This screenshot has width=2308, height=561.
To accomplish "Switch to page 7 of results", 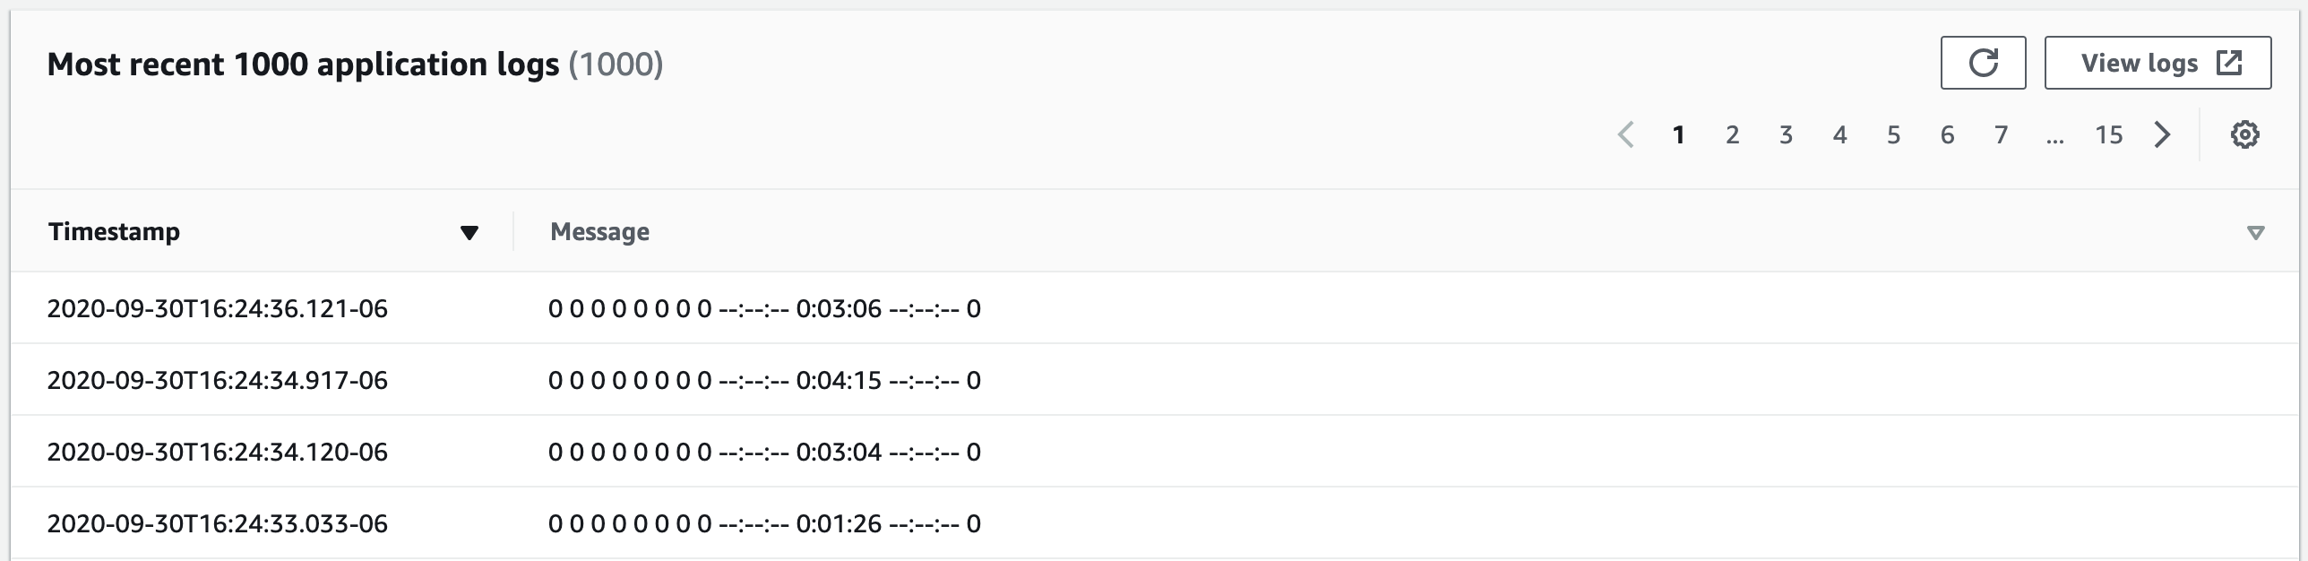I will point(2000,134).
